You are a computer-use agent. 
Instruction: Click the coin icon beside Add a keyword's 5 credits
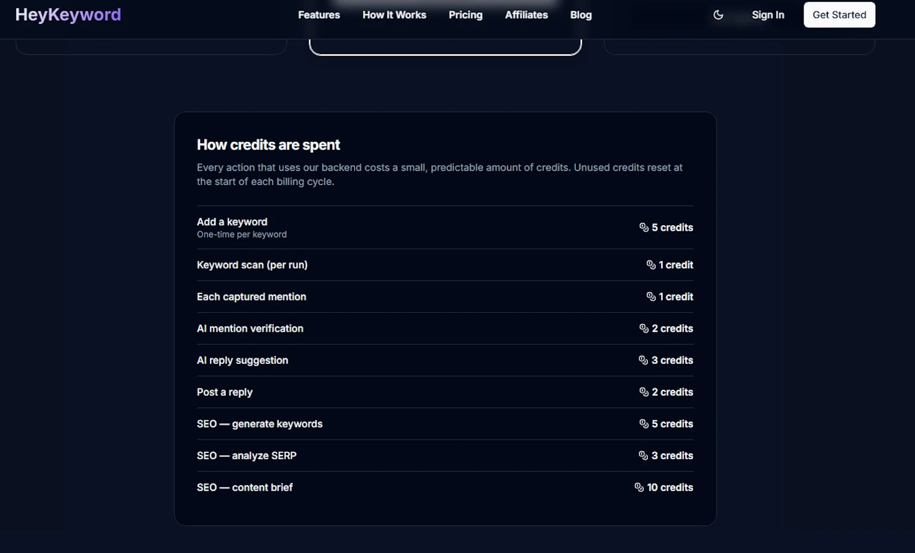644,227
